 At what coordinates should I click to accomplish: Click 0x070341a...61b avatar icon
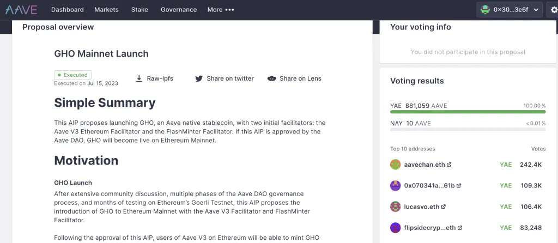396,185
